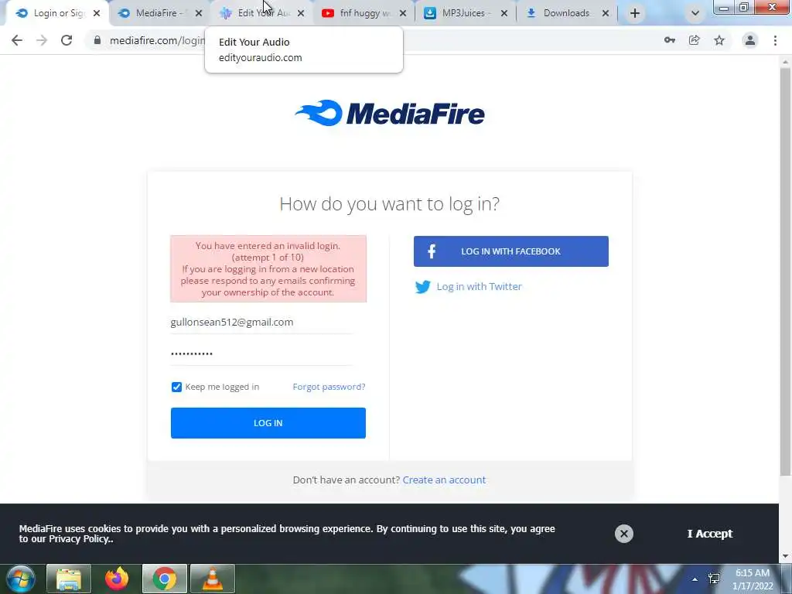Show hidden system tray icons arrow
The width and height of the screenshot is (792, 594).
[695, 579]
